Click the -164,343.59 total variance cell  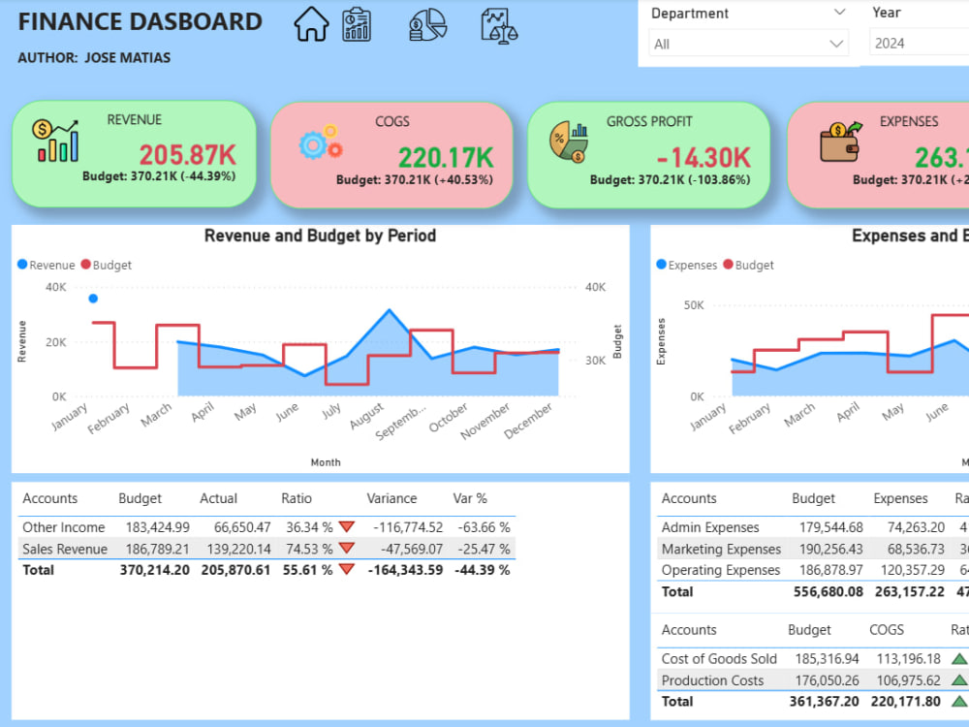click(405, 569)
